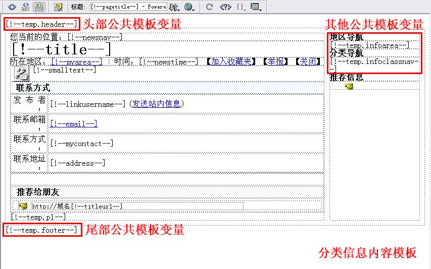This screenshot has width=431, height=269.
Task: Open the View Options dropdown
Action: [256, 7]
